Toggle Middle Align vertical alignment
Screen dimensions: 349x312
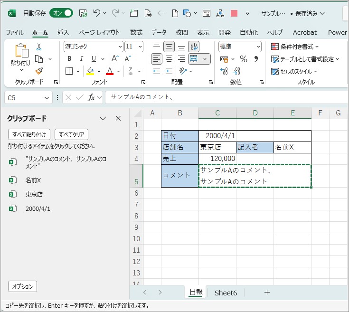pos(169,47)
